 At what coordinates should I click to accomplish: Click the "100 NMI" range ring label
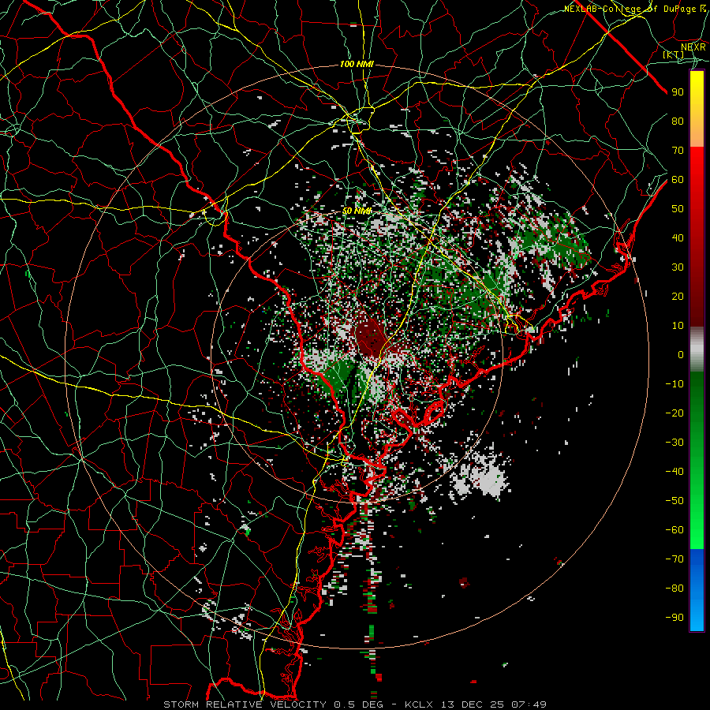click(357, 65)
